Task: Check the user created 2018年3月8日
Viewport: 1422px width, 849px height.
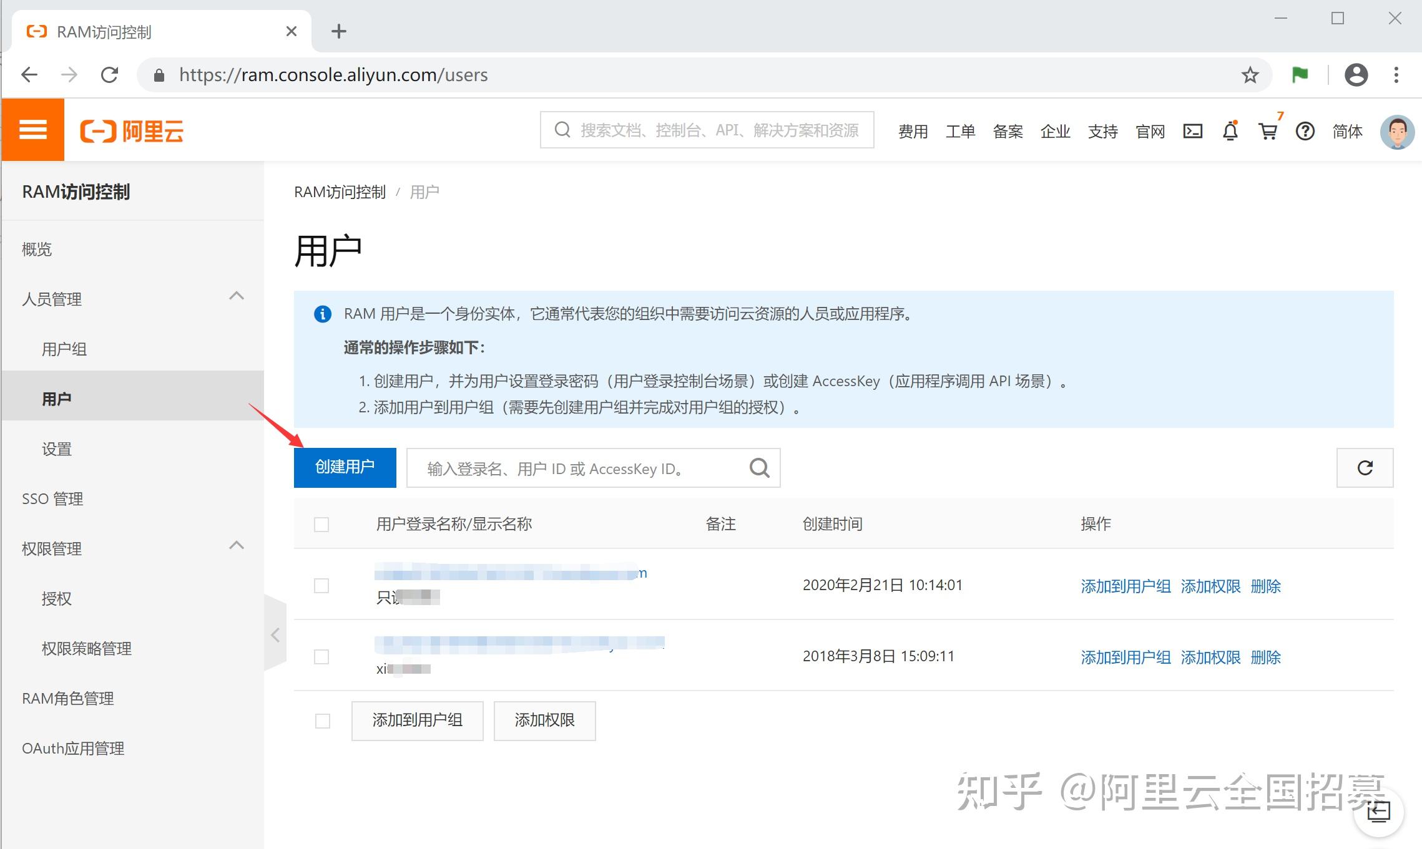Action: (x=321, y=657)
